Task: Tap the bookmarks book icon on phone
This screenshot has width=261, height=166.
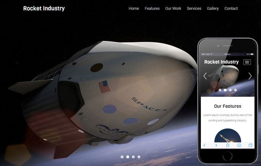Action: (x=239, y=145)
